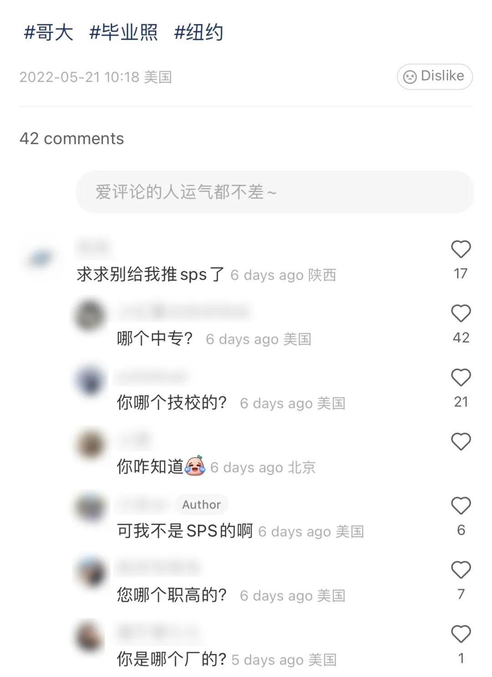Tap the Author badge label
This screenshot has height=677, width=492.
click(201, 504)
